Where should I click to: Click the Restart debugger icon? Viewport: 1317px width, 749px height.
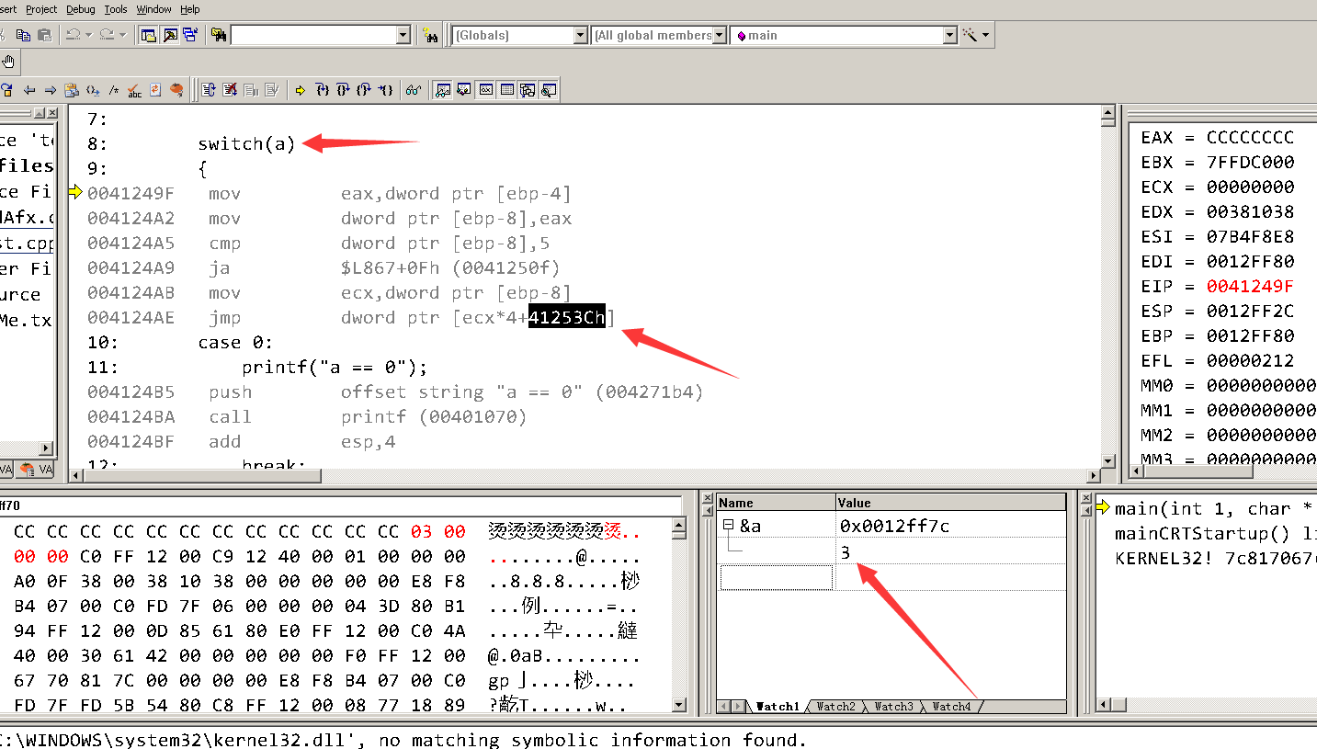(x=208, y=90)
